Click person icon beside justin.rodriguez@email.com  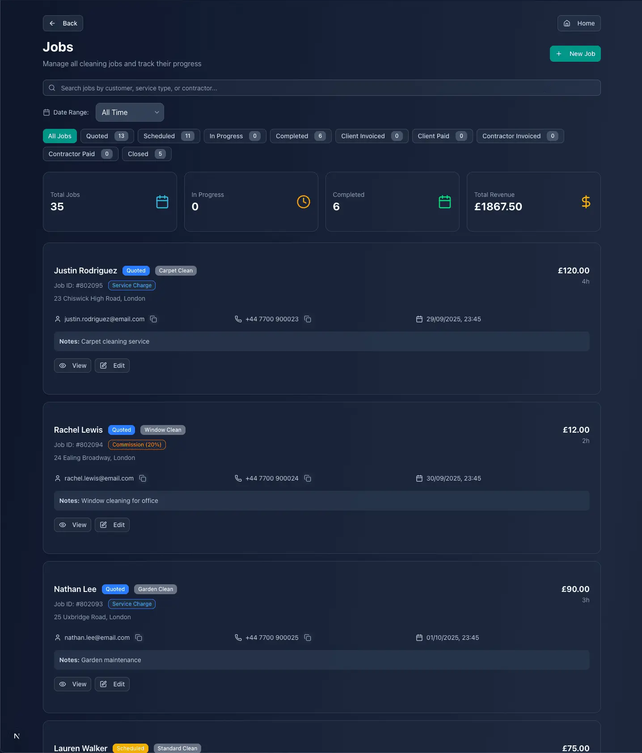[x=58, y=319]
